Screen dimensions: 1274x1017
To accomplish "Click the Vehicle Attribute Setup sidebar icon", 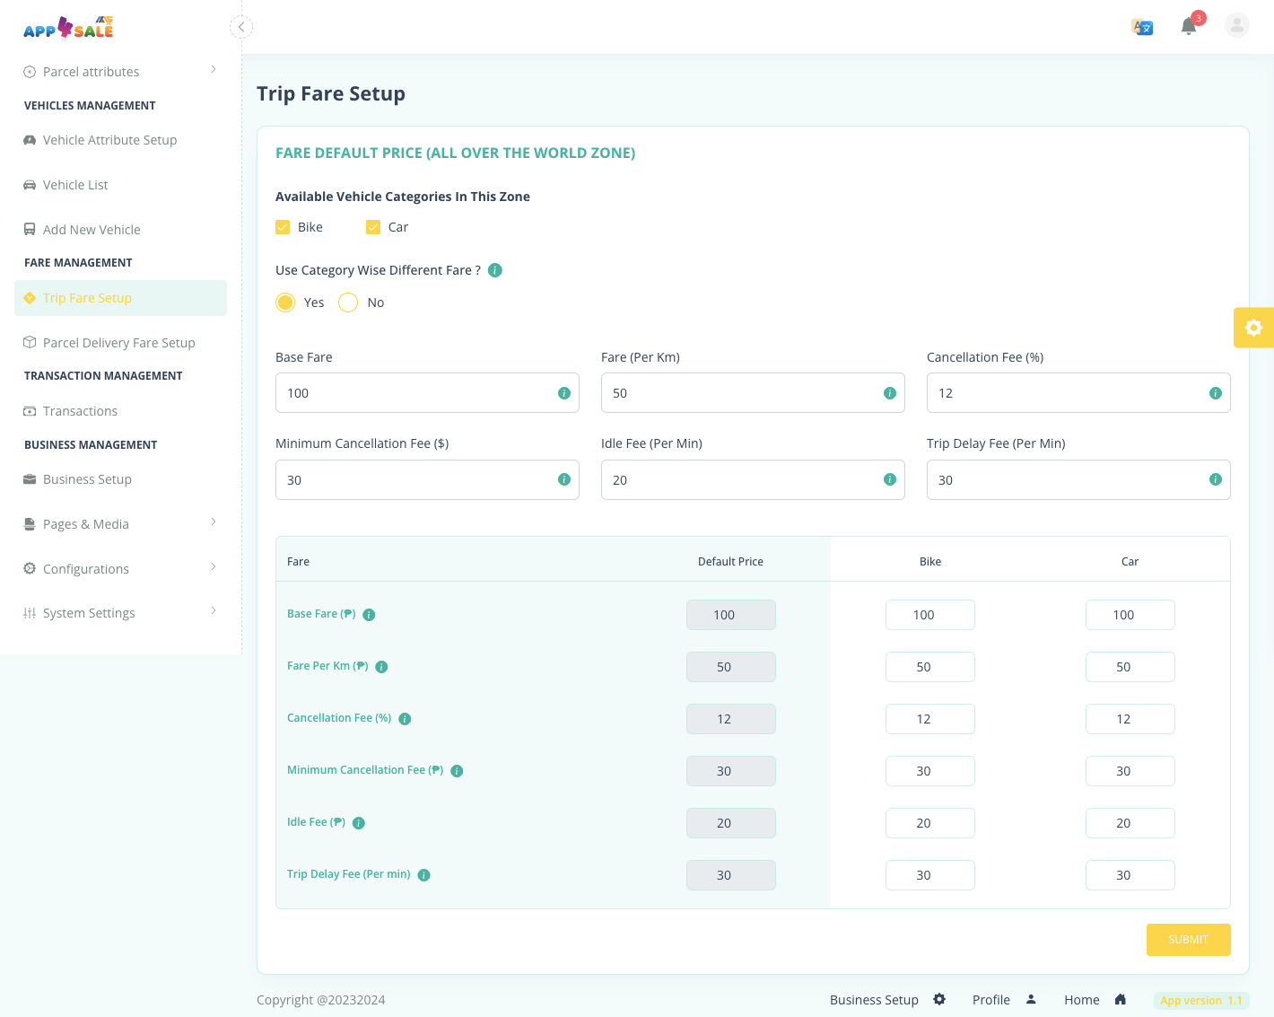I will [x=30, y=140].
